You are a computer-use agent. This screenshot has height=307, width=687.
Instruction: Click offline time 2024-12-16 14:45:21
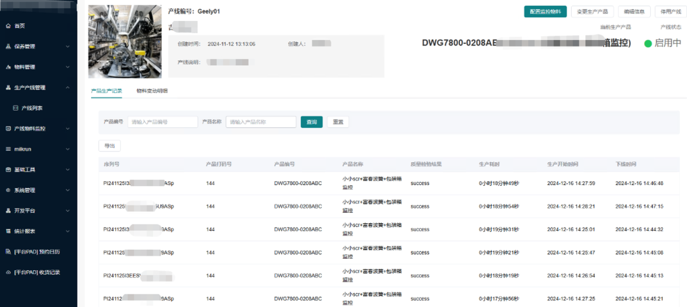pyautogui.click(x=639, y=299)
